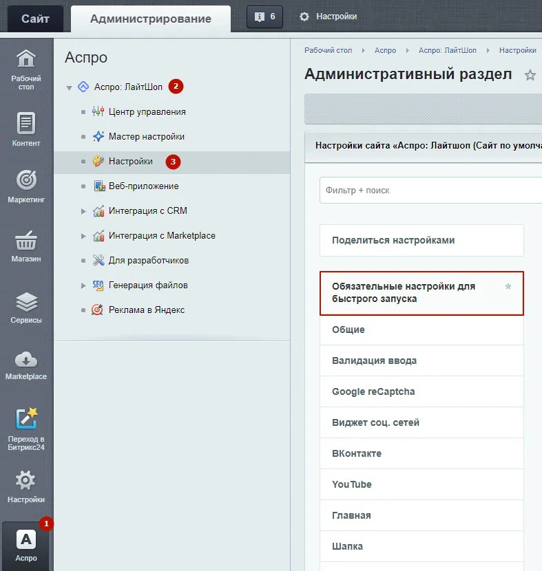Open the Marketplace cloud download icon

tap(26, 360)
